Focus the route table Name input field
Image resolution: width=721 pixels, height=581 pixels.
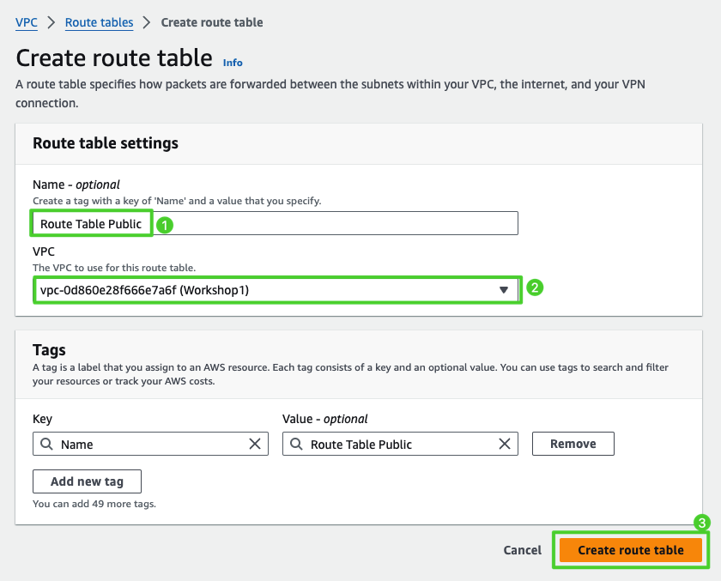335,224
